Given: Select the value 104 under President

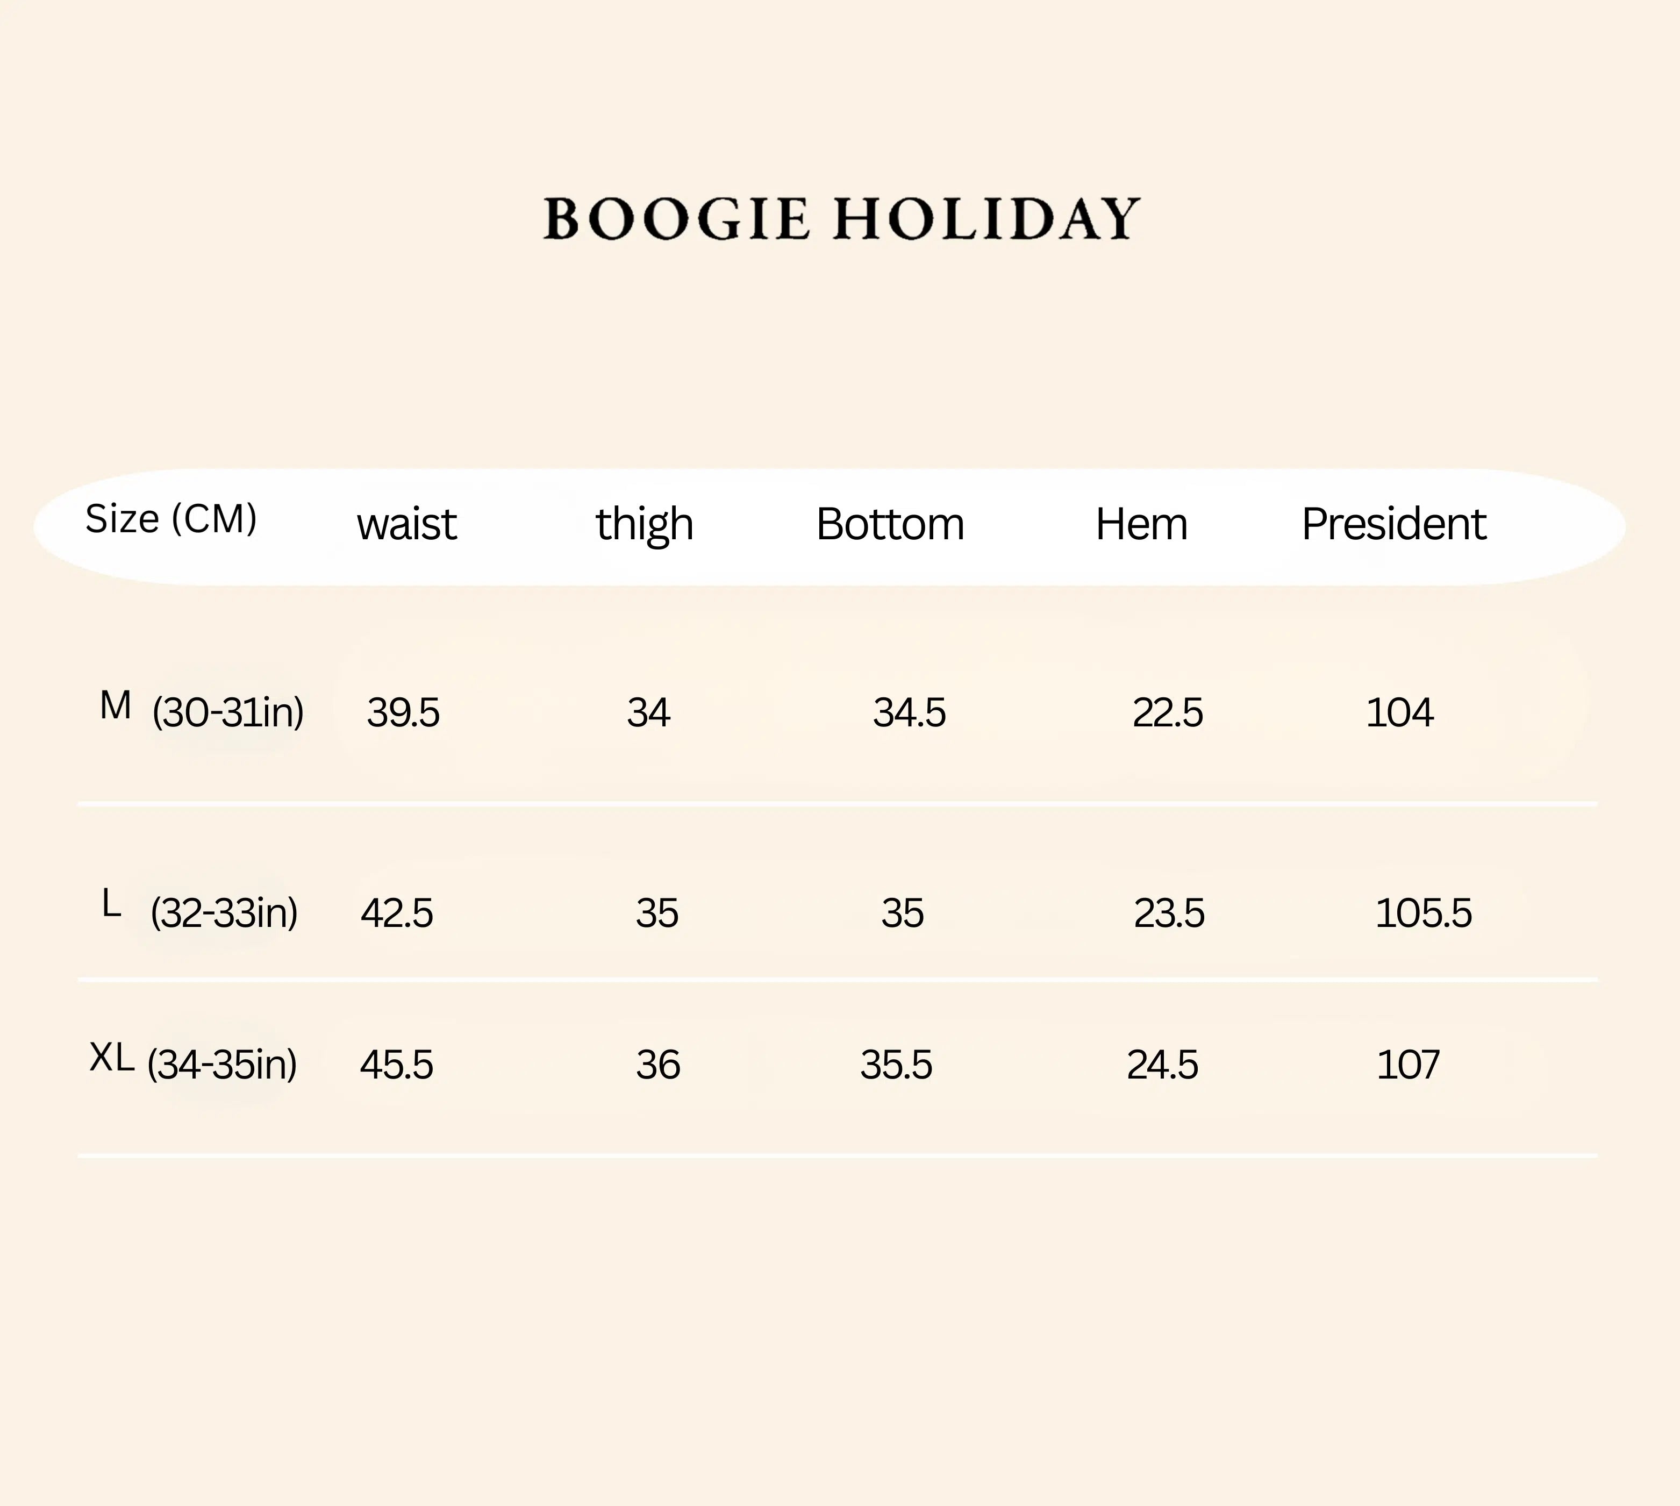Looking at the screenshot, I should [x=1399, y=712].
